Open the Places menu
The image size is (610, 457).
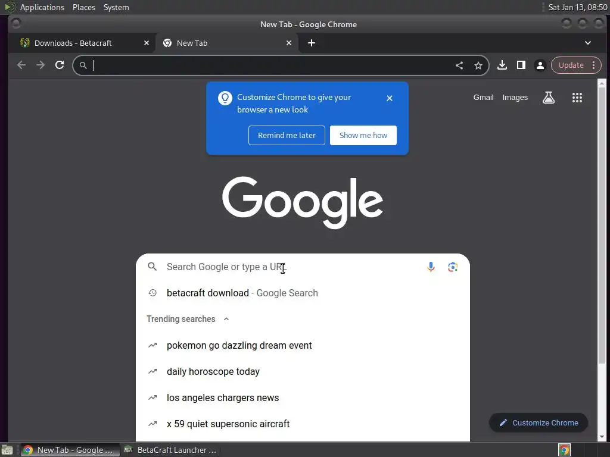click(84, 7)
